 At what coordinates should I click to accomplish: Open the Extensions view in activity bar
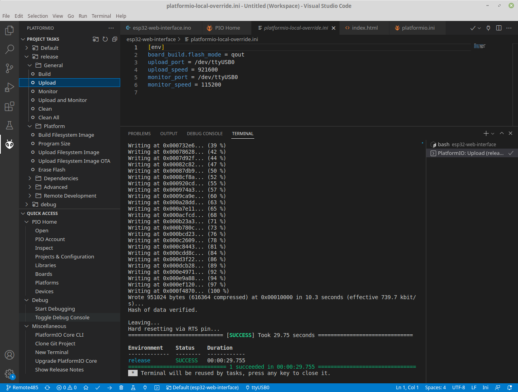click(9, 107)
